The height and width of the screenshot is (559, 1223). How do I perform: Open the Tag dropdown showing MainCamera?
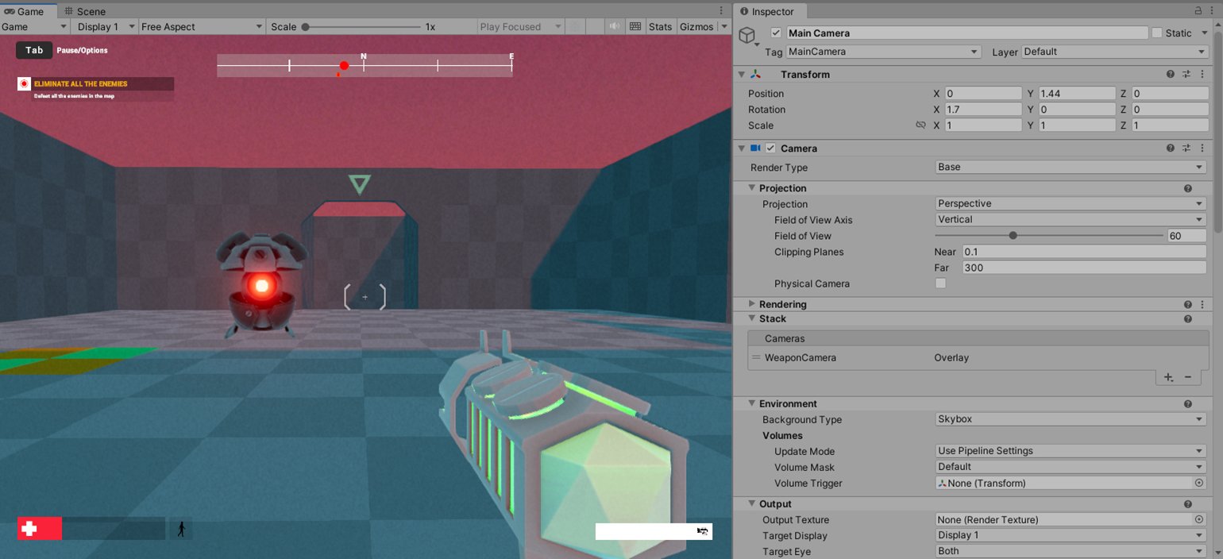click(x=883, y=52)
